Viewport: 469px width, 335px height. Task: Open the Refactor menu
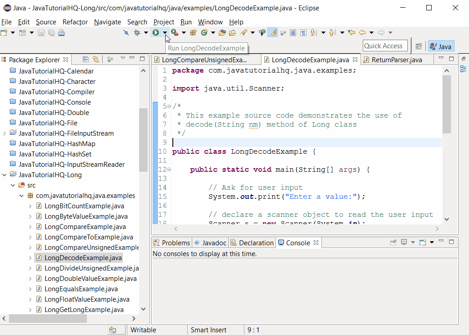tap(75, 22)
